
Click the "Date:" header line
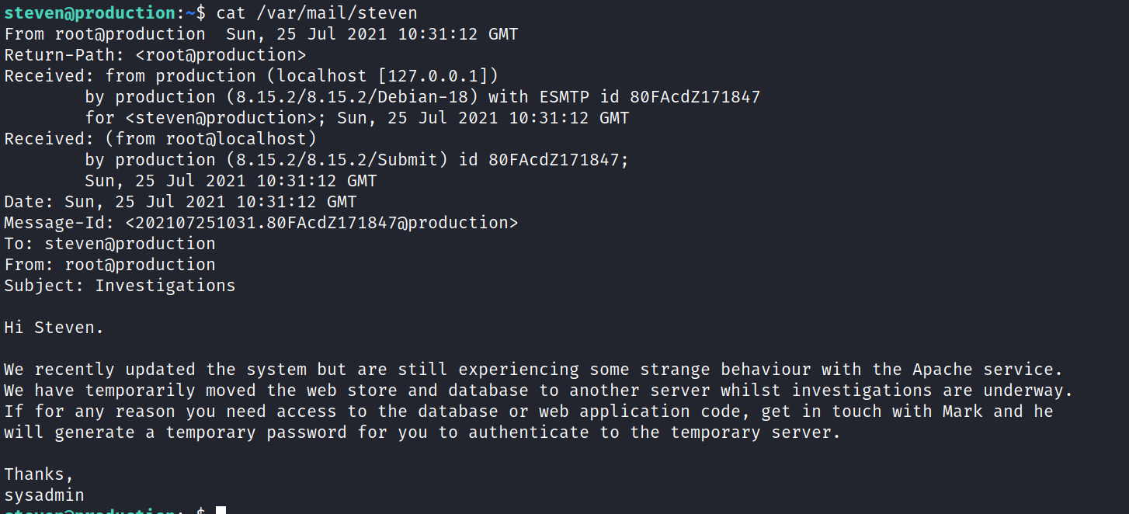pos(180,202)
